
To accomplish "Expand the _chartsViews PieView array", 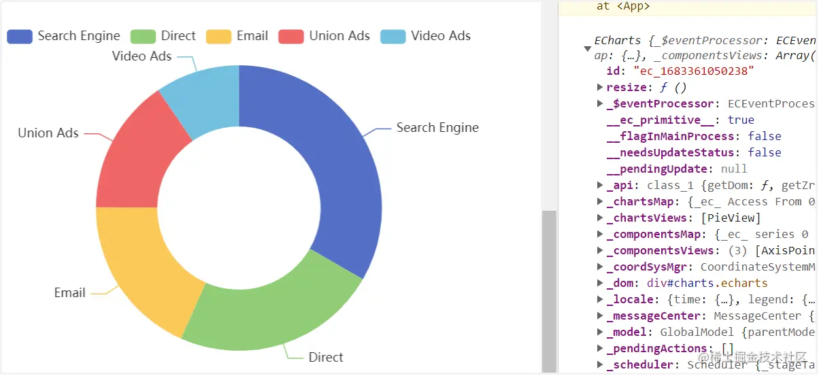I will point(600,218).
